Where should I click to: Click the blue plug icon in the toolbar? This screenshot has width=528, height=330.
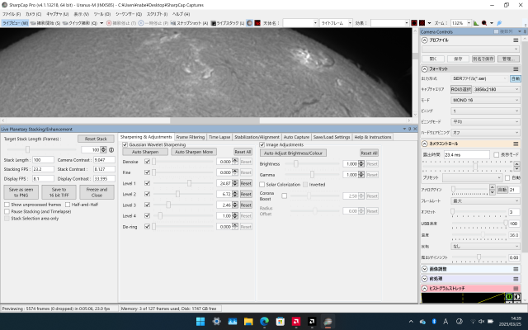pyautogui.click(x=499, y=23)
